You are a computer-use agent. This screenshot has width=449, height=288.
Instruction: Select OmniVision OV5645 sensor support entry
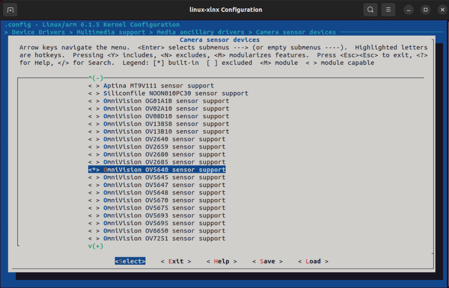(x=157, y=177)
